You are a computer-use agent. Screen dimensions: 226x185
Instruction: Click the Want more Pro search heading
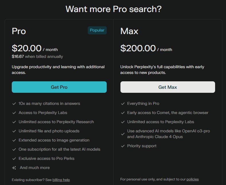tap(114, 9)
